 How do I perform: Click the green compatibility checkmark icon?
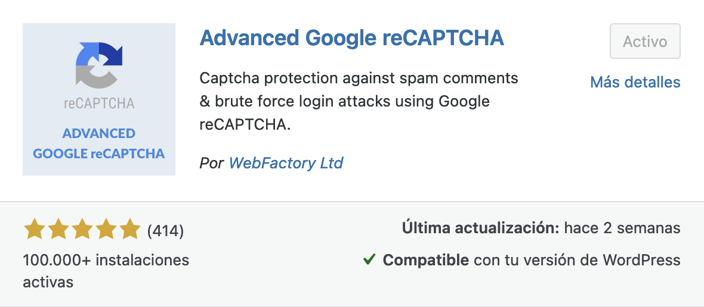click(369, 259)
